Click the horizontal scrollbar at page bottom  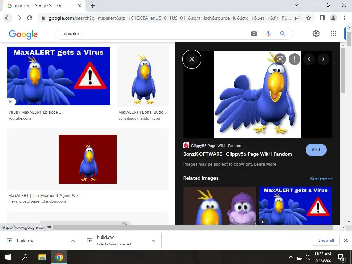(x=192, y=228)
